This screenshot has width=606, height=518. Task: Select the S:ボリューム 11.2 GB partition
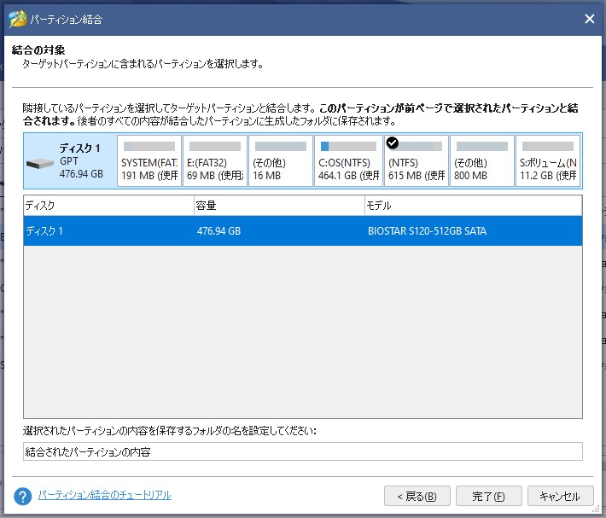point(548,160)
